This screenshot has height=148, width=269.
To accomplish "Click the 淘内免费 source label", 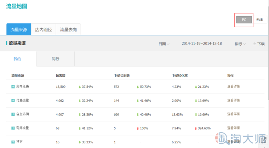I will click(22, 86).
